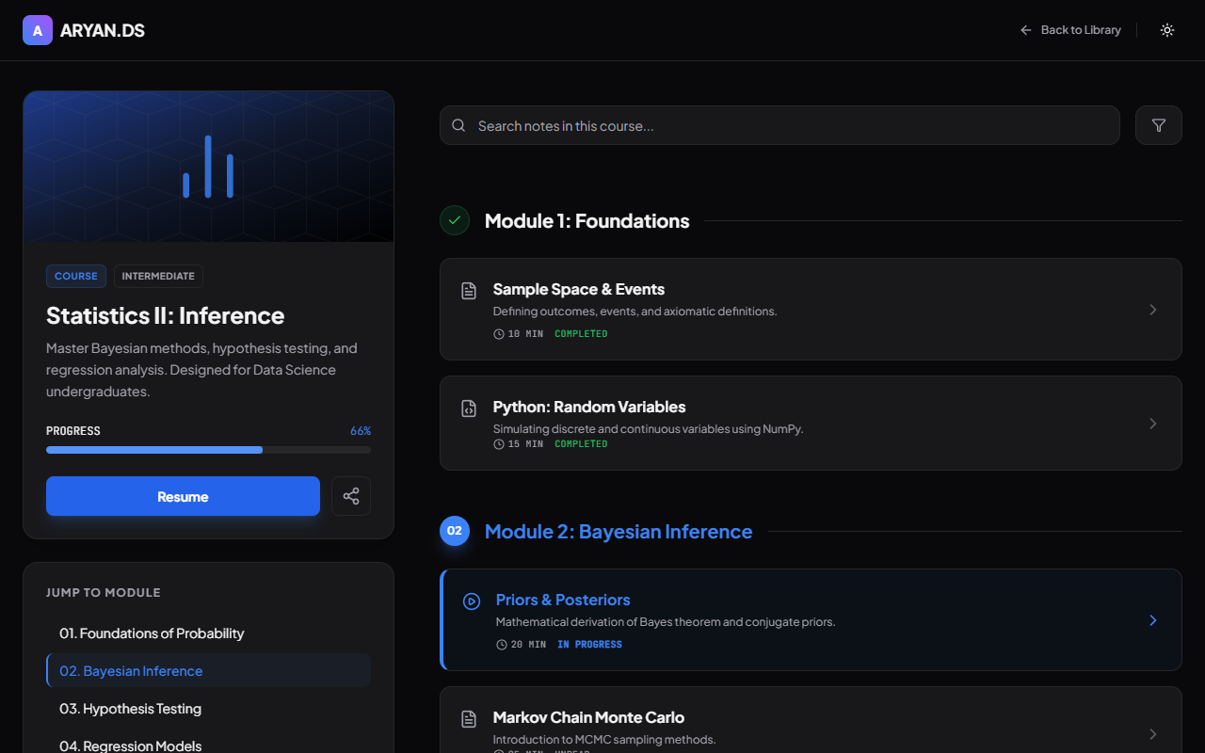Focus the Search notes input field

coord(779,125)
